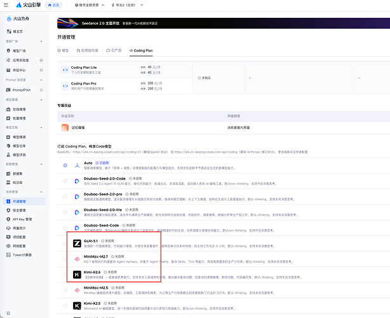Screen dimensions: 390x318
Task: Click the Coding Plan Lite plan name
Action: coord(84,67)
